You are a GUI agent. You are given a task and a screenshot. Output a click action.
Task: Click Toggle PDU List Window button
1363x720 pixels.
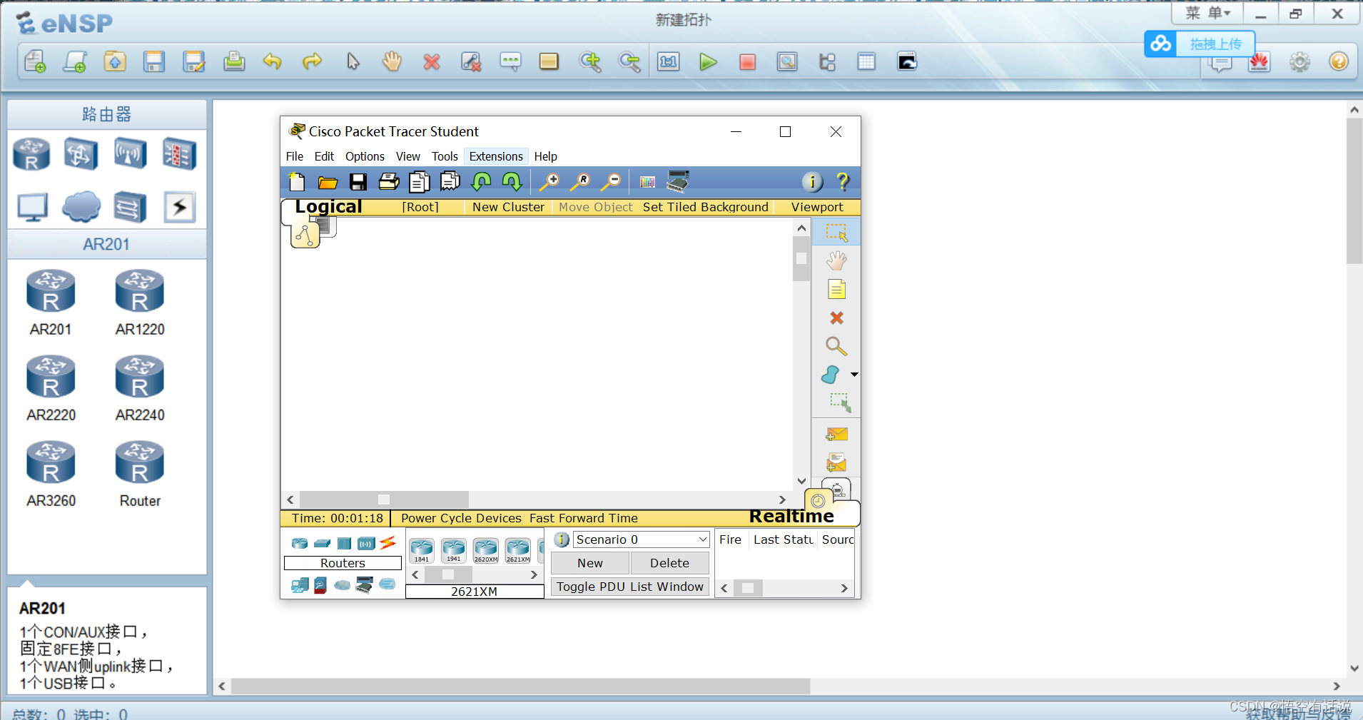point(630,587)
